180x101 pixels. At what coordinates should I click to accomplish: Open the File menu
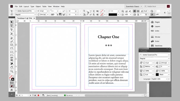coord(16,6)
